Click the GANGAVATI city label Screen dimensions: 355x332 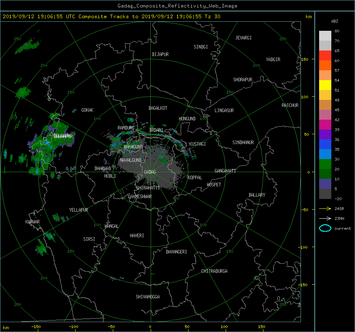click(x=225, y=171)
